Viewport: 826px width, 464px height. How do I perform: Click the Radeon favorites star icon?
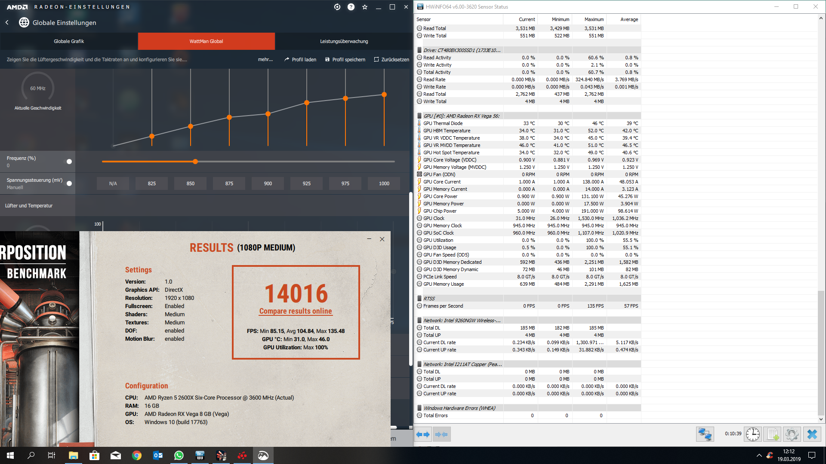point(365,7)
